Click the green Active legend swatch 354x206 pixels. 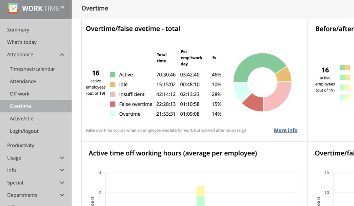click(x=113, y=74)
